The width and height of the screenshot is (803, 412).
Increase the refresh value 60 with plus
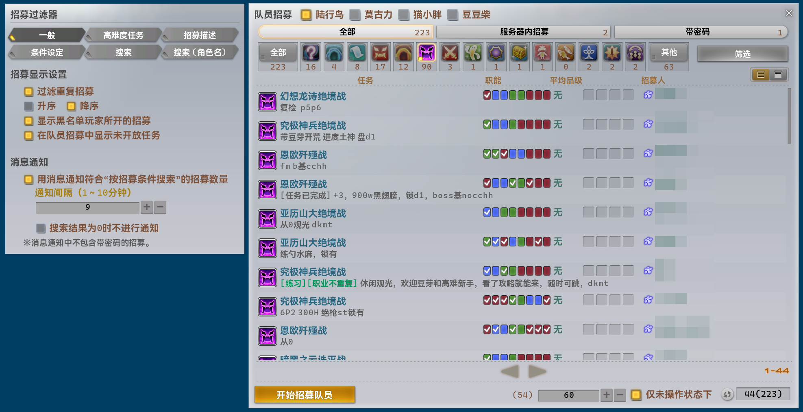pyautogui.click(x=606, y=395)
